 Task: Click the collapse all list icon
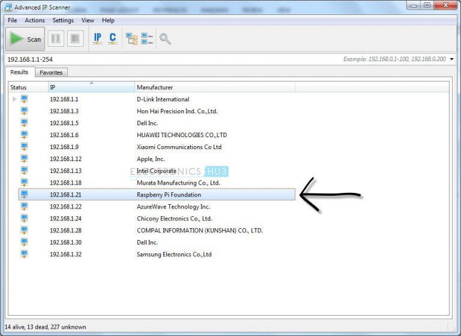[x=147, y=39]
